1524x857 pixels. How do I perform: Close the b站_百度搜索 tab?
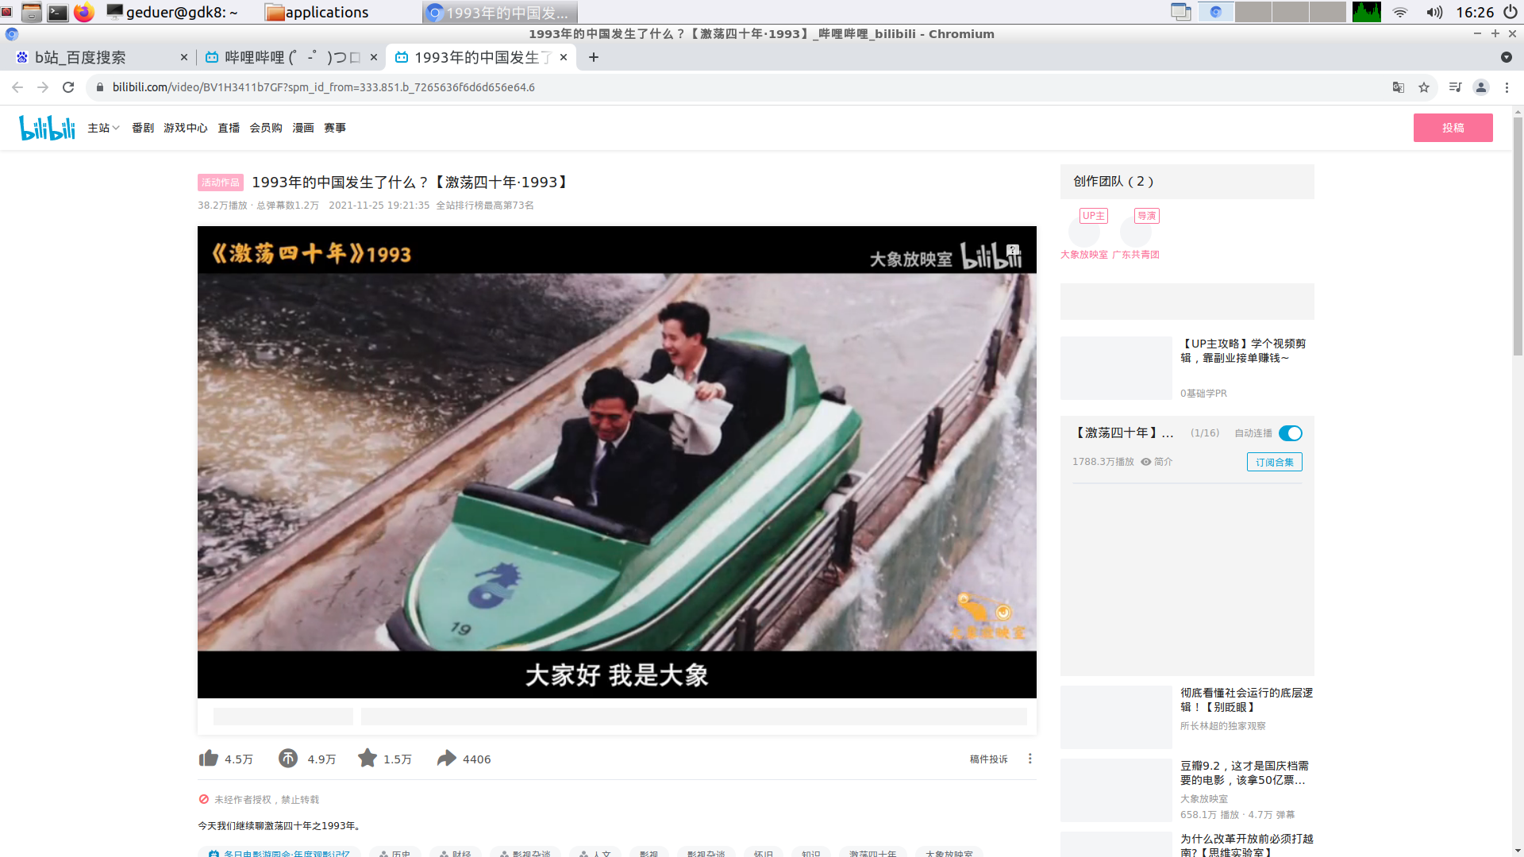[x=184, y=57]
